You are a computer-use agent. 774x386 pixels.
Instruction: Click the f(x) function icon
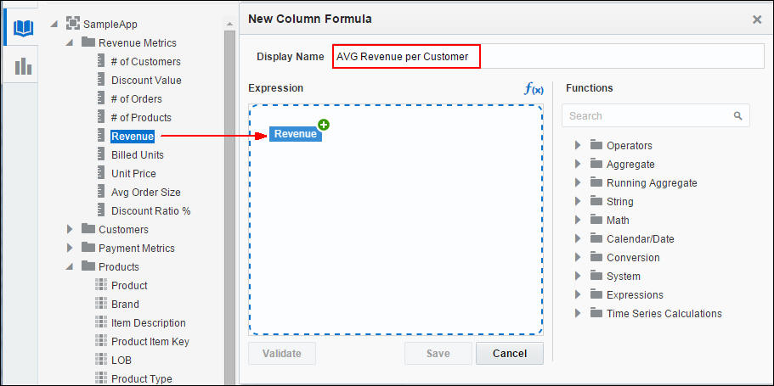[x=534, y=88]
